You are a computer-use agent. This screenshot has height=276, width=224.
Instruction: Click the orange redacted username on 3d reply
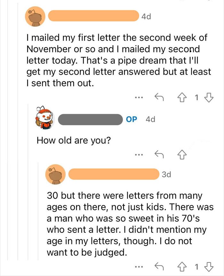click(114, 174)
